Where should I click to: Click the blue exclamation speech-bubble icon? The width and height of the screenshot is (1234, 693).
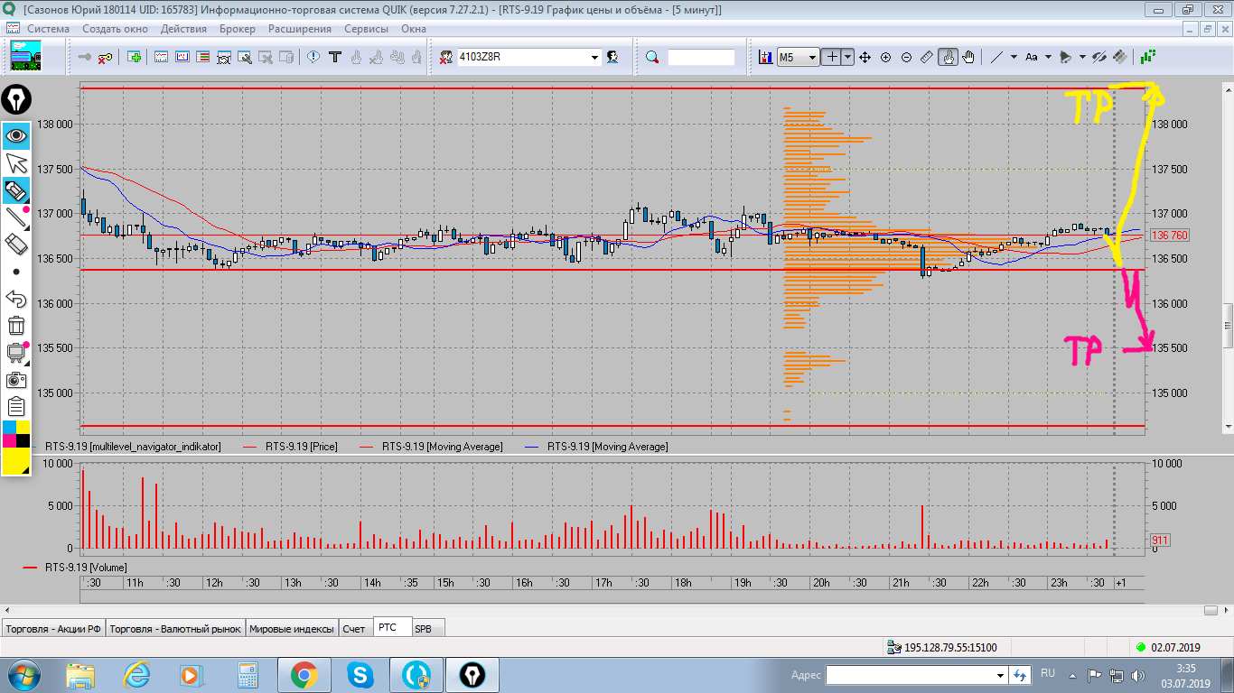(x=313, y=57)
